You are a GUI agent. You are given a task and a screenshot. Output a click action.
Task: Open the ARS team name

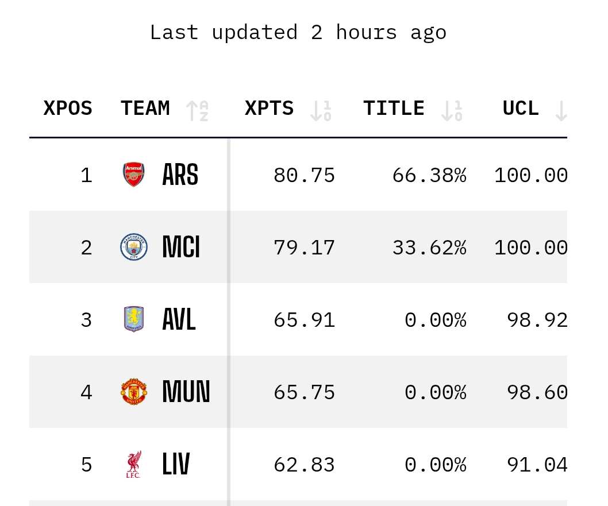(180, 175)
